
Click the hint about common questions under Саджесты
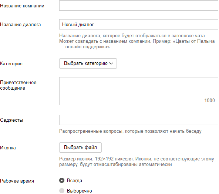[x=130, y=131]
